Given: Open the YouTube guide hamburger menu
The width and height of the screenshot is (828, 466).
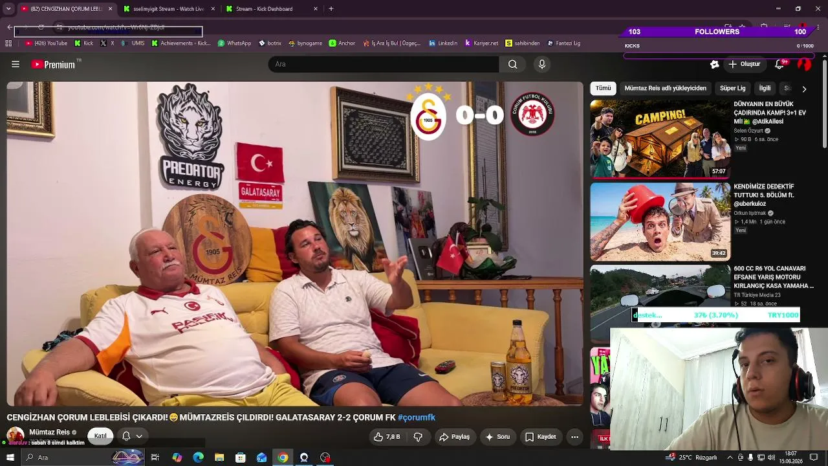Looking at the screenshot, I should coord(16,64).
